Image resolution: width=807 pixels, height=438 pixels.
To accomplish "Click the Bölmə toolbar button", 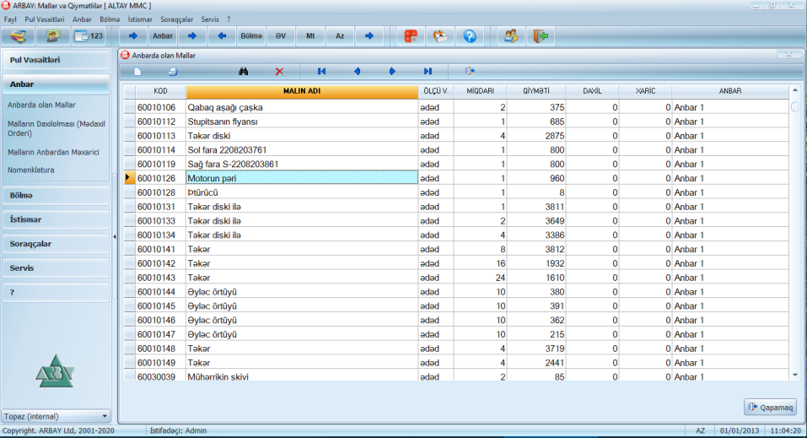I will [251, 36].
